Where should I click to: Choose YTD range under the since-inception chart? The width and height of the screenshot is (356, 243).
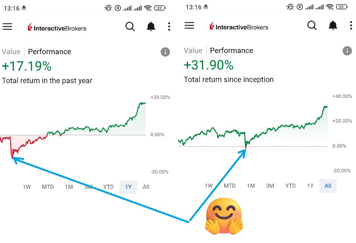pyautogui.click(x=290, y=186)
